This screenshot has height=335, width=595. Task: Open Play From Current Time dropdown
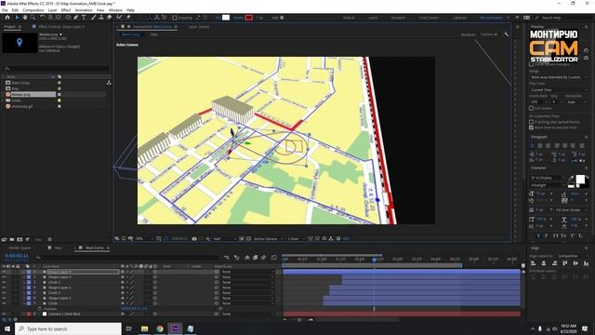tap(559, 89)
